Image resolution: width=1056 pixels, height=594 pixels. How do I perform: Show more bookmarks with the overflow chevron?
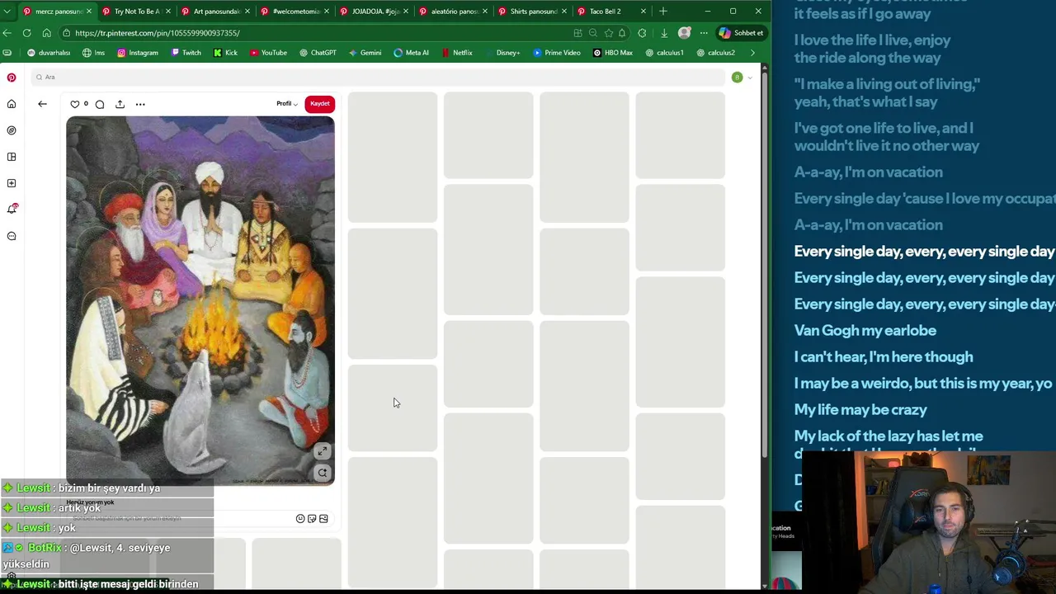(752, 53)
